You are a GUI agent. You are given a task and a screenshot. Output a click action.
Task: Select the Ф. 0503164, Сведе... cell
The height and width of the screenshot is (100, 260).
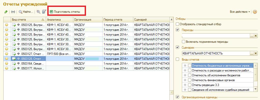point(28,63)
